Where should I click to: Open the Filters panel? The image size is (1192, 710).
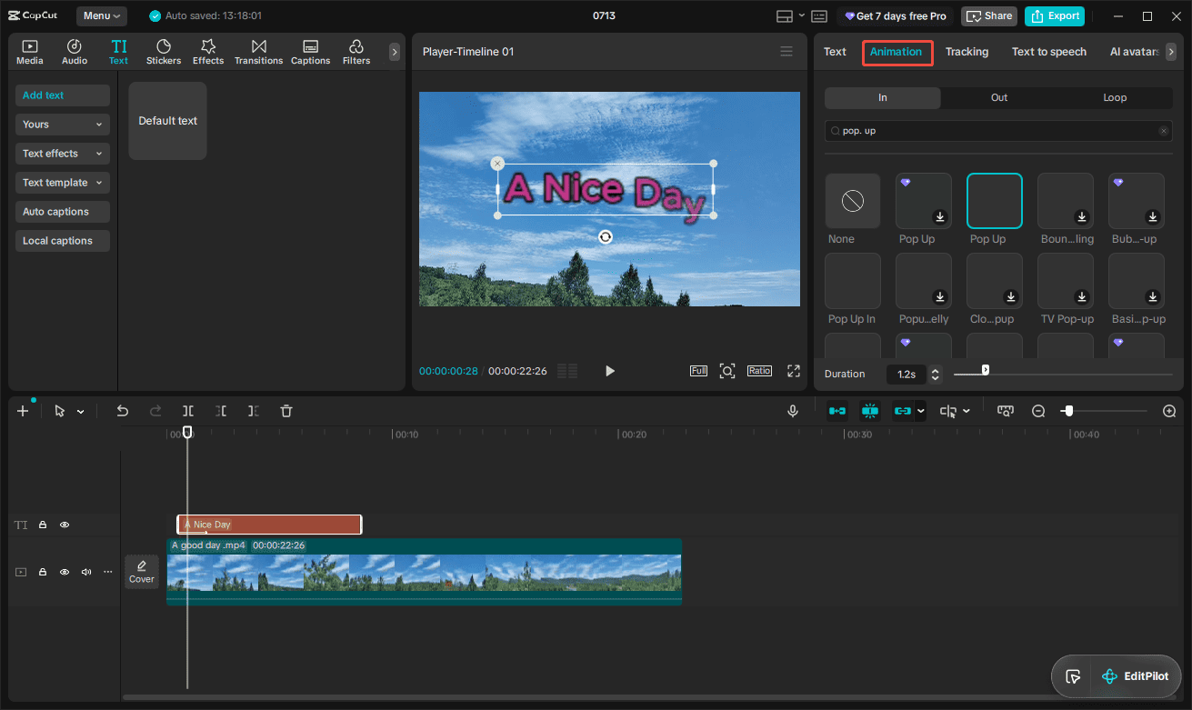[x=356, y=52]
